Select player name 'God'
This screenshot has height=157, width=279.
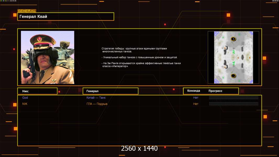[25, 98]
